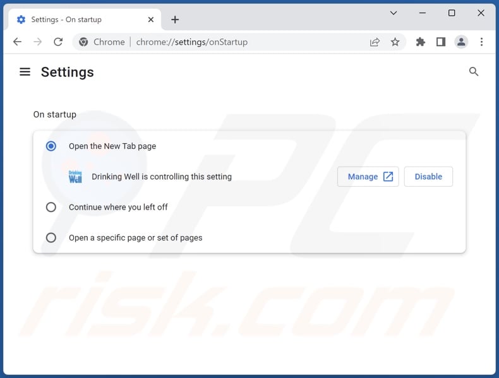Click 'Drinking Well is controlling this setting' text
Viewport: 499px width, 378px height.
click(x=162, y=177)
